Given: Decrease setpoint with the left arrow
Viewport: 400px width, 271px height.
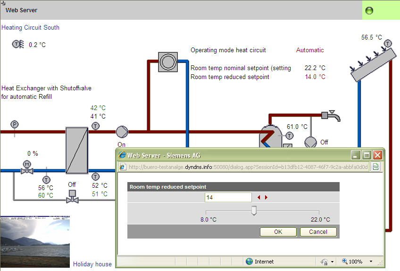Looking at the screenshot, I should (x=258, y=198).
